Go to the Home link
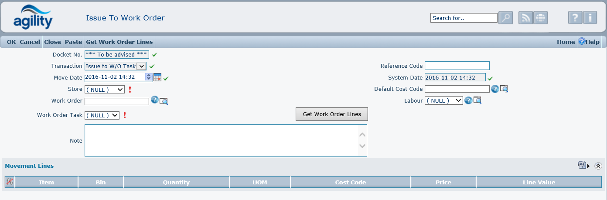The image size is (607, 200). [566, 42]
